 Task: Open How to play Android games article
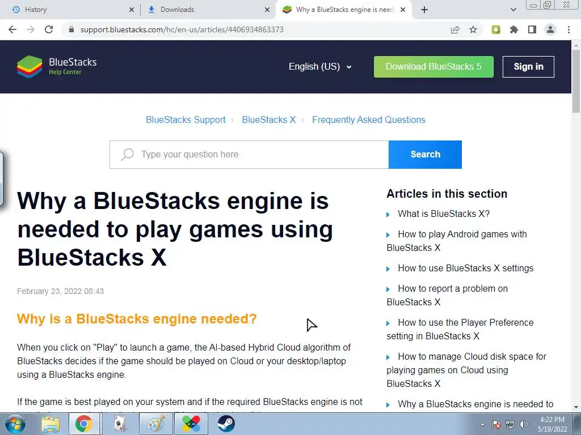(x=457, y=241)
